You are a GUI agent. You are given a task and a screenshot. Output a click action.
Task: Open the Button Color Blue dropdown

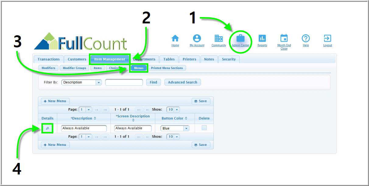186,129
